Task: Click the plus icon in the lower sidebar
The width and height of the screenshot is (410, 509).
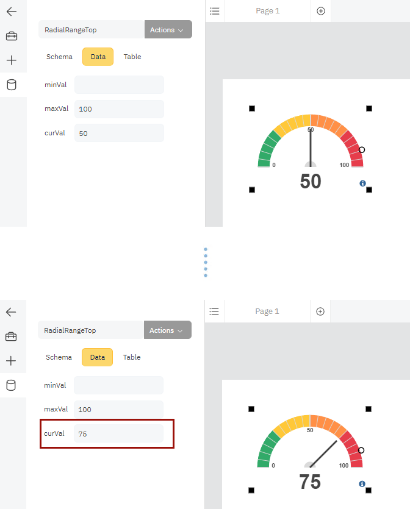Action: click(x=11, y=361)
